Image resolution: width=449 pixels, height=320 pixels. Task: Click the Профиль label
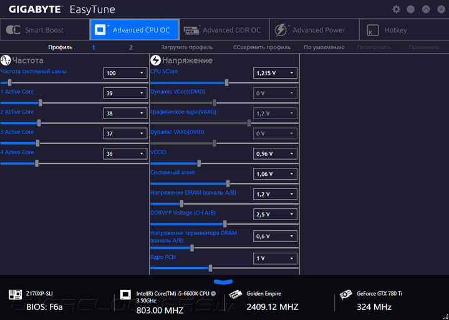coord(60,47)
